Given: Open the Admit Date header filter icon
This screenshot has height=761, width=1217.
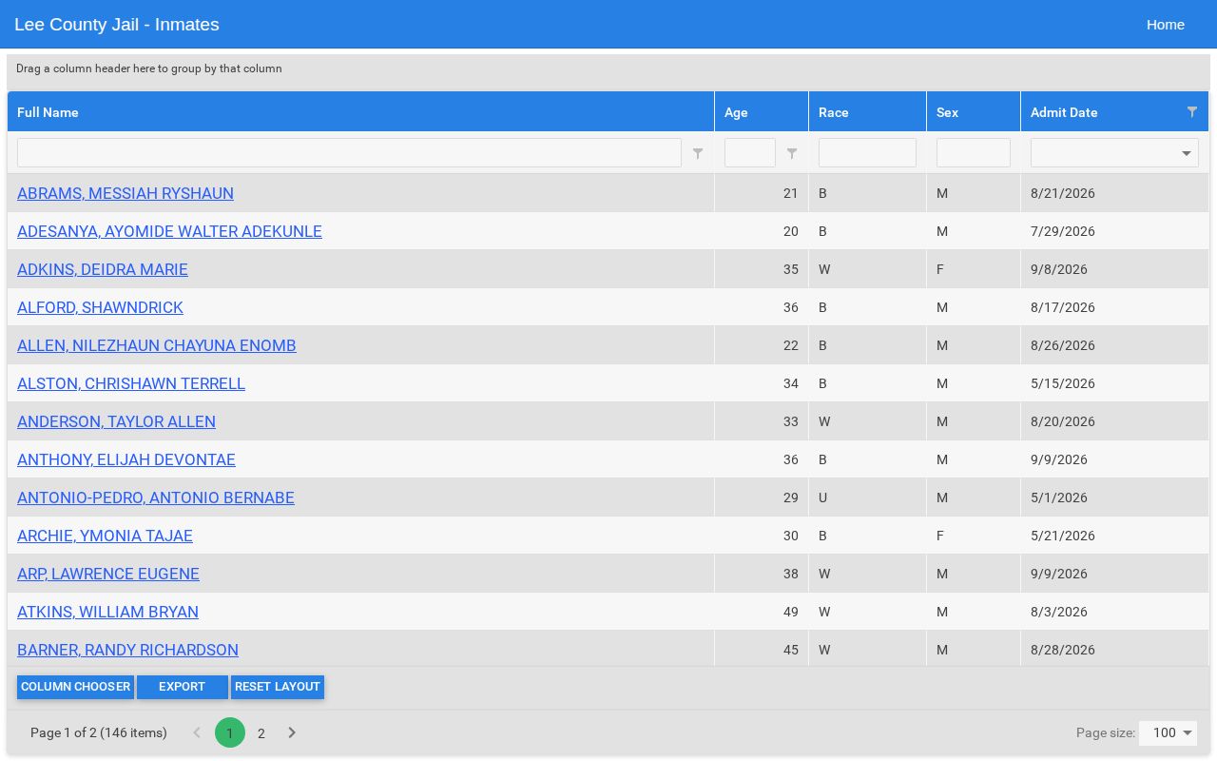Looking at the screenshot, I should (1192, 112).
